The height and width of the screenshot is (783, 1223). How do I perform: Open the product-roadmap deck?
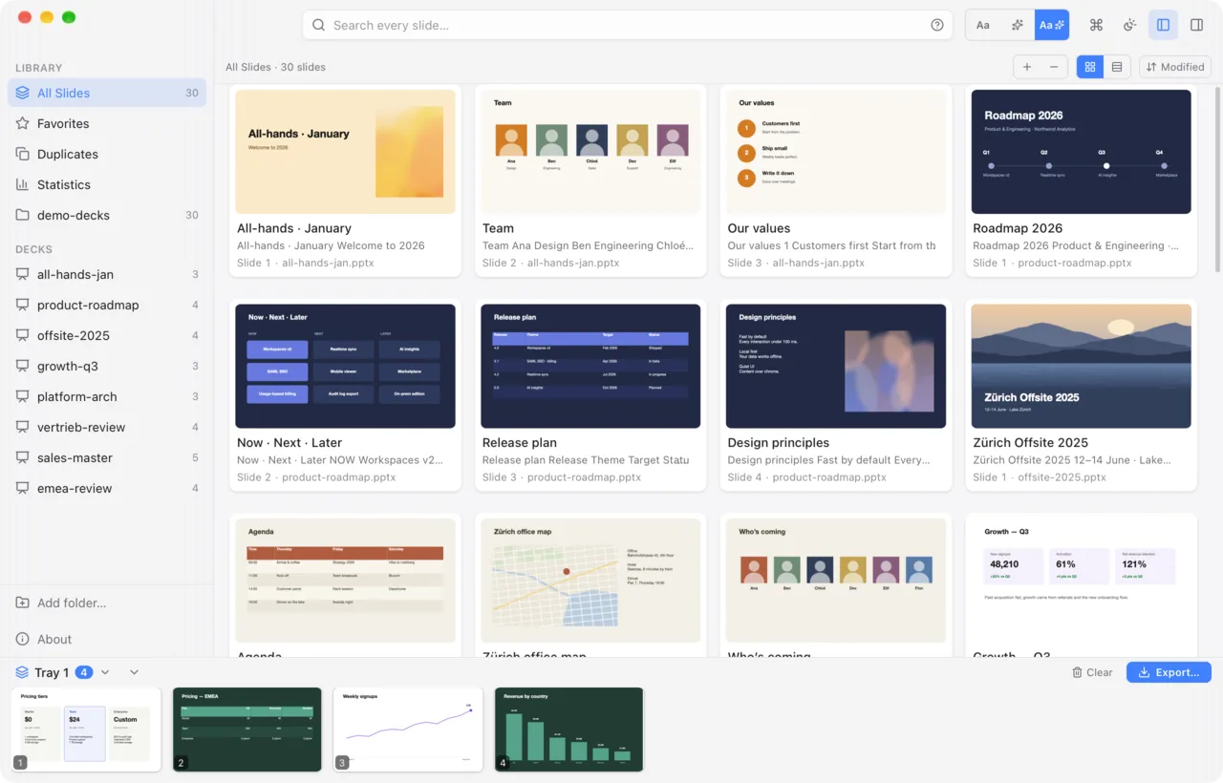107,305
